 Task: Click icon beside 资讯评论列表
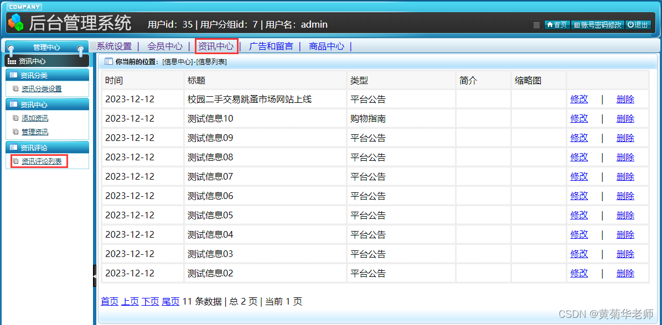(x=15, y=161)
